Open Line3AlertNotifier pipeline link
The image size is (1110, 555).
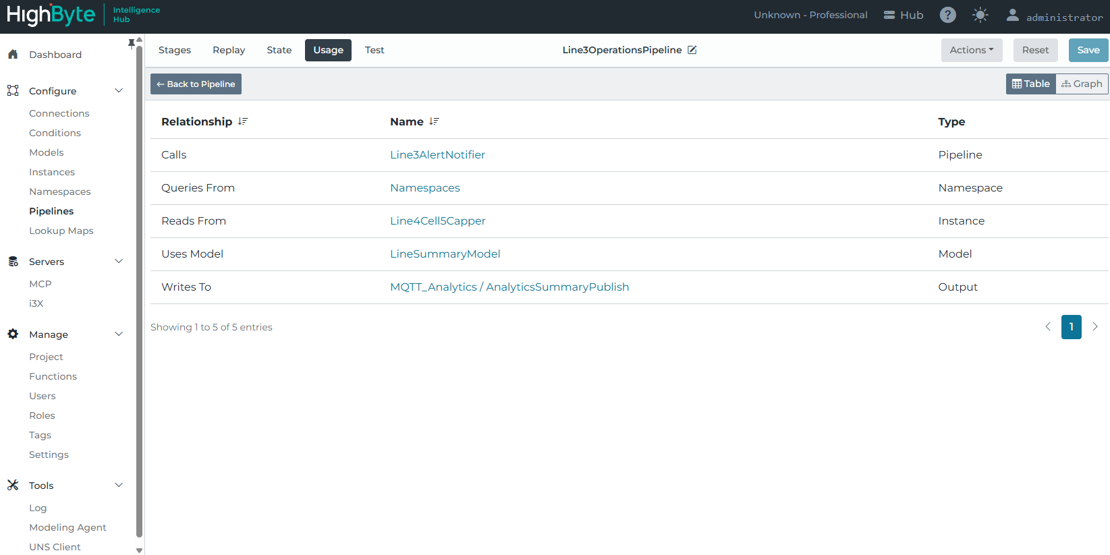click(437, 155)
